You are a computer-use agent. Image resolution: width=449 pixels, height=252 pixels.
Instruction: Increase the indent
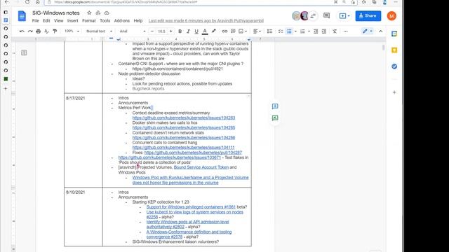pyautogui.click(x=324, y=31)
